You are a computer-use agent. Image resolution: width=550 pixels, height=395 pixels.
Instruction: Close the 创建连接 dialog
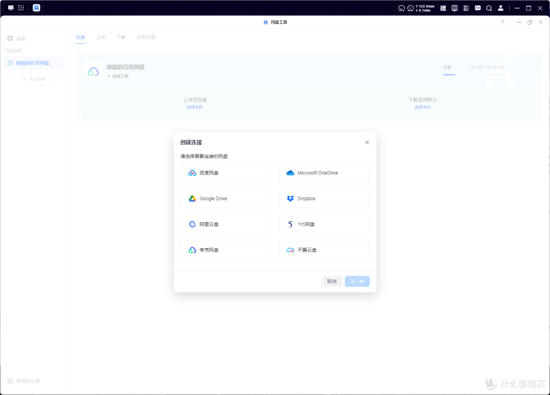pyautogui.click(x=367, y=142)
